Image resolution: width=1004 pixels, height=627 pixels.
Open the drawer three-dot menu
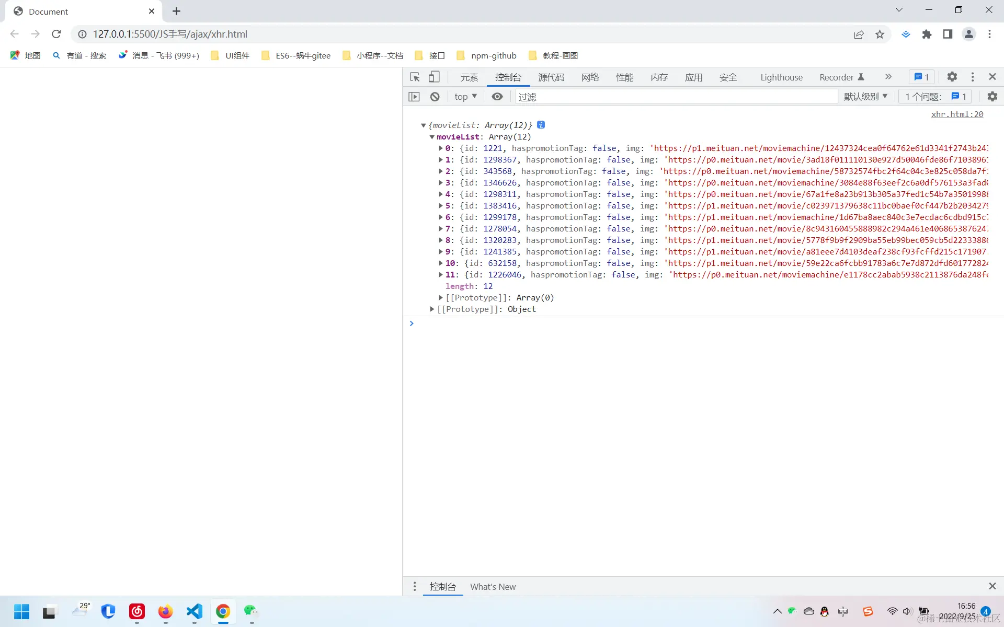pyautogui.click(x=415, y=586)
